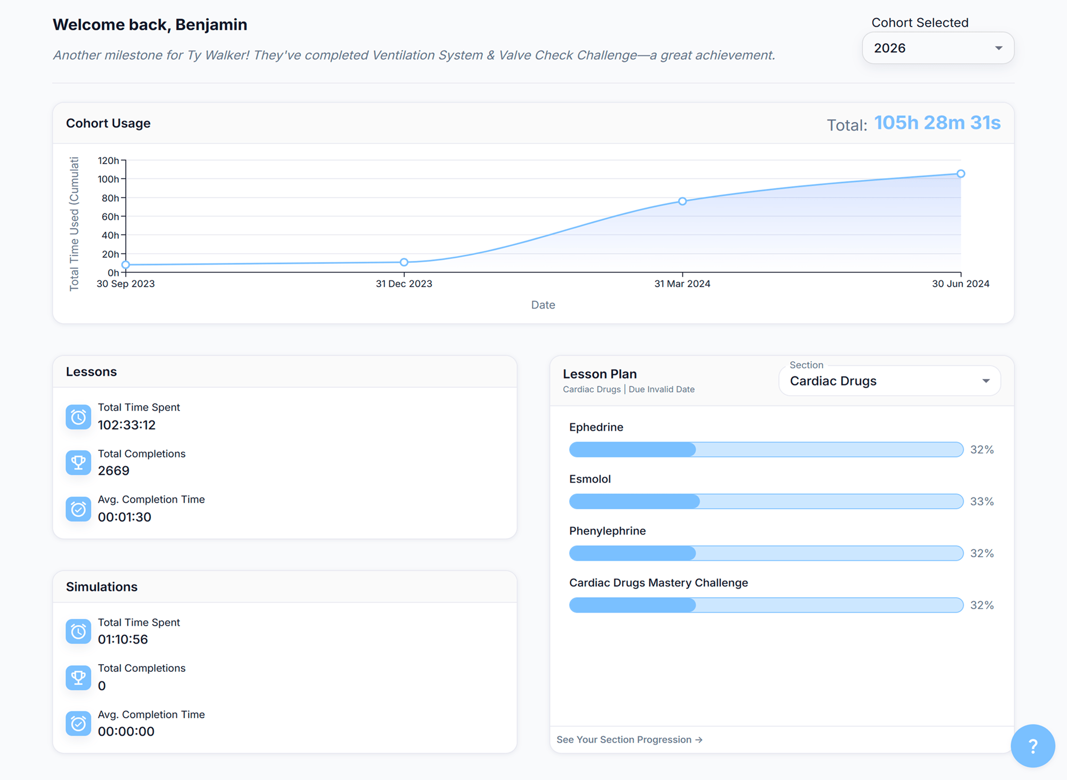Viewport: 1067px width, 780px height.
Task: Click the Phenylephrine lesson name
Action: pos(607,531)
